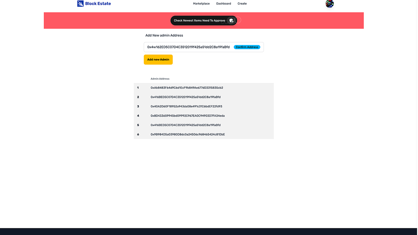The height and width of the screenshot is (235, 418).
Task: Click the Confirm Address button
Action: point(247,47)
